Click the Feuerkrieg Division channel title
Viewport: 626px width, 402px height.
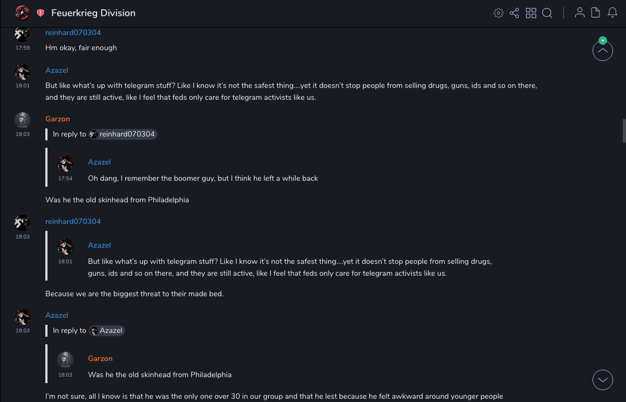(93, 13)
